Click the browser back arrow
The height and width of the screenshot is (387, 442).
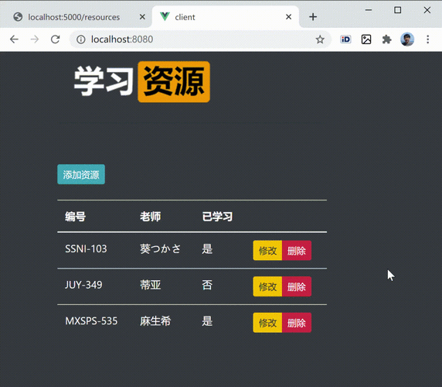(14, 39)
